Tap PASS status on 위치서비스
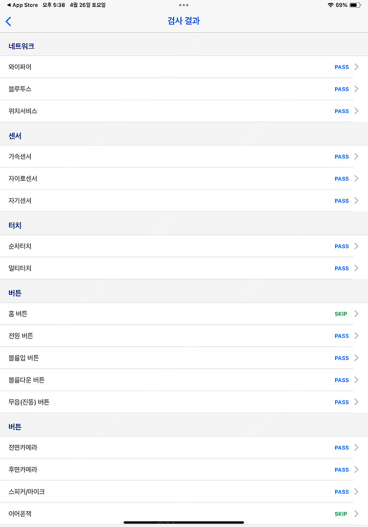 tap(342, 111)
